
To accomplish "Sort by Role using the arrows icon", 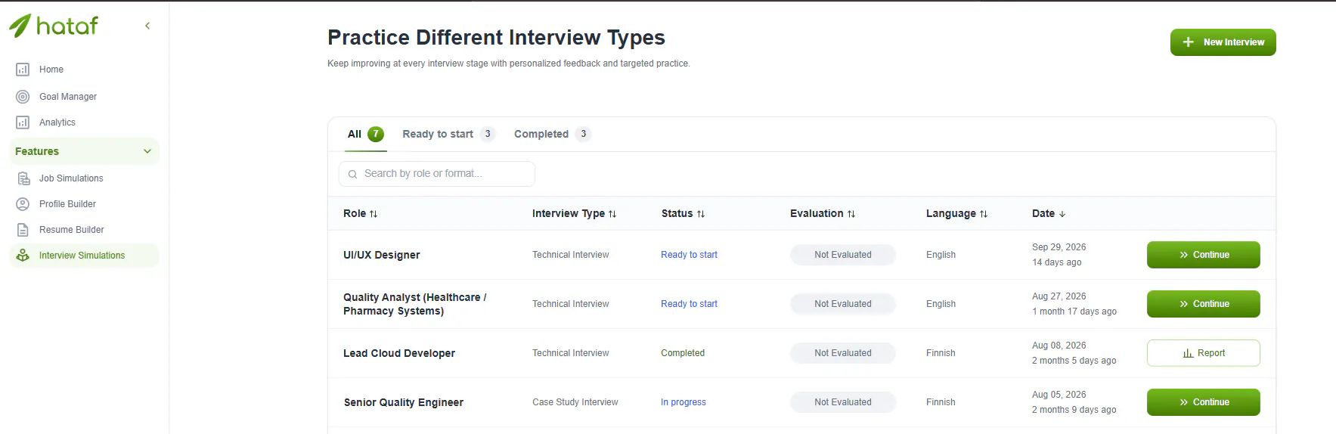I will tap(374, 214).
